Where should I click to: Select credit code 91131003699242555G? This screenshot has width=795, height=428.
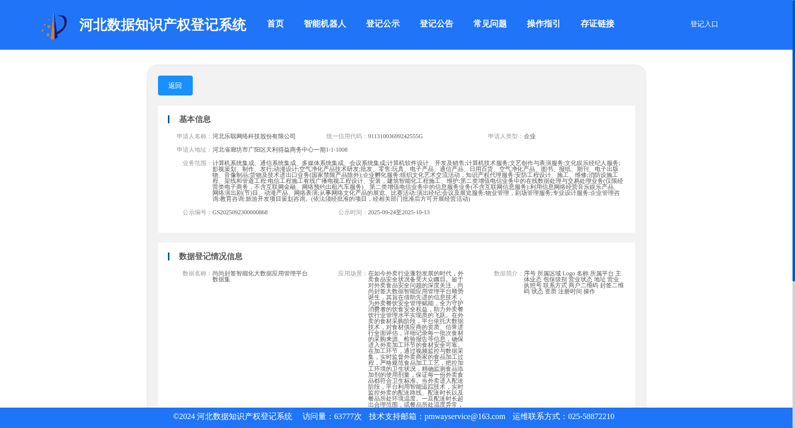[395, 136]
